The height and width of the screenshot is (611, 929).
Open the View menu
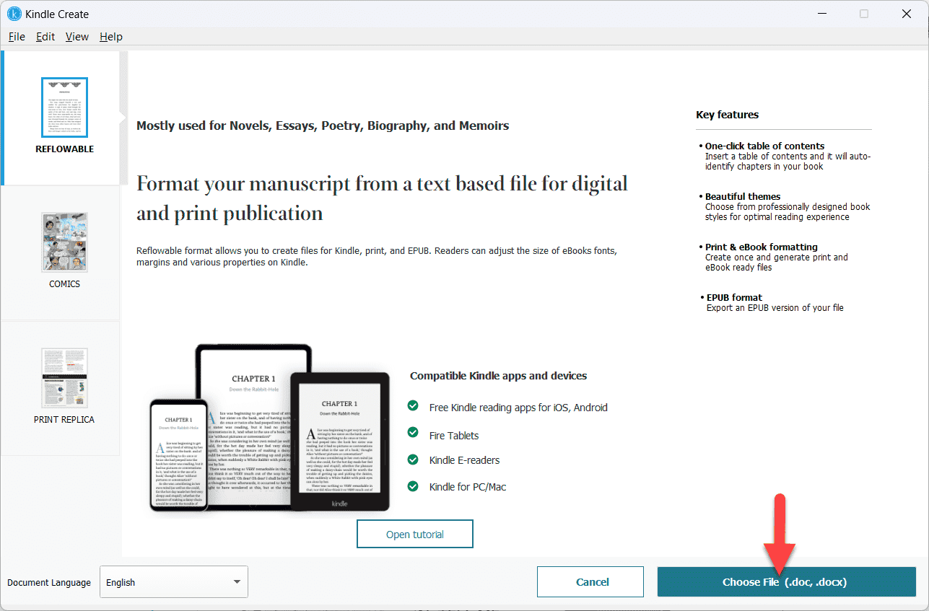pos(77,37)
